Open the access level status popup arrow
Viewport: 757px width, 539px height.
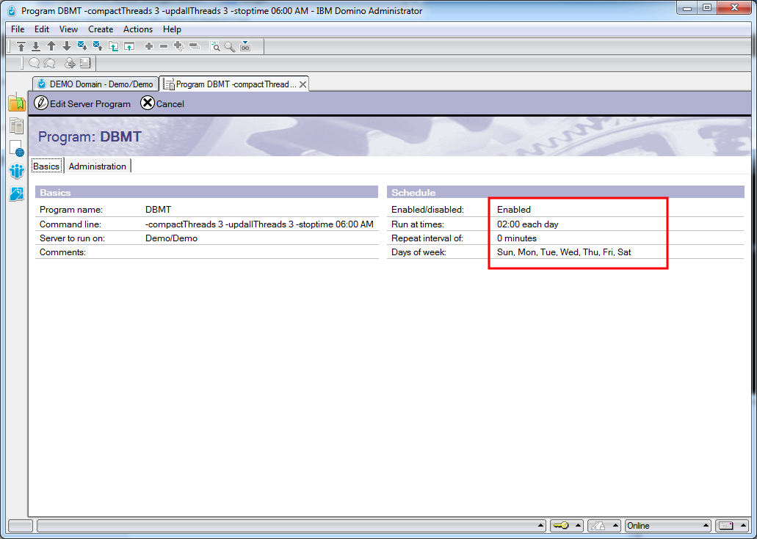[616, 526]
